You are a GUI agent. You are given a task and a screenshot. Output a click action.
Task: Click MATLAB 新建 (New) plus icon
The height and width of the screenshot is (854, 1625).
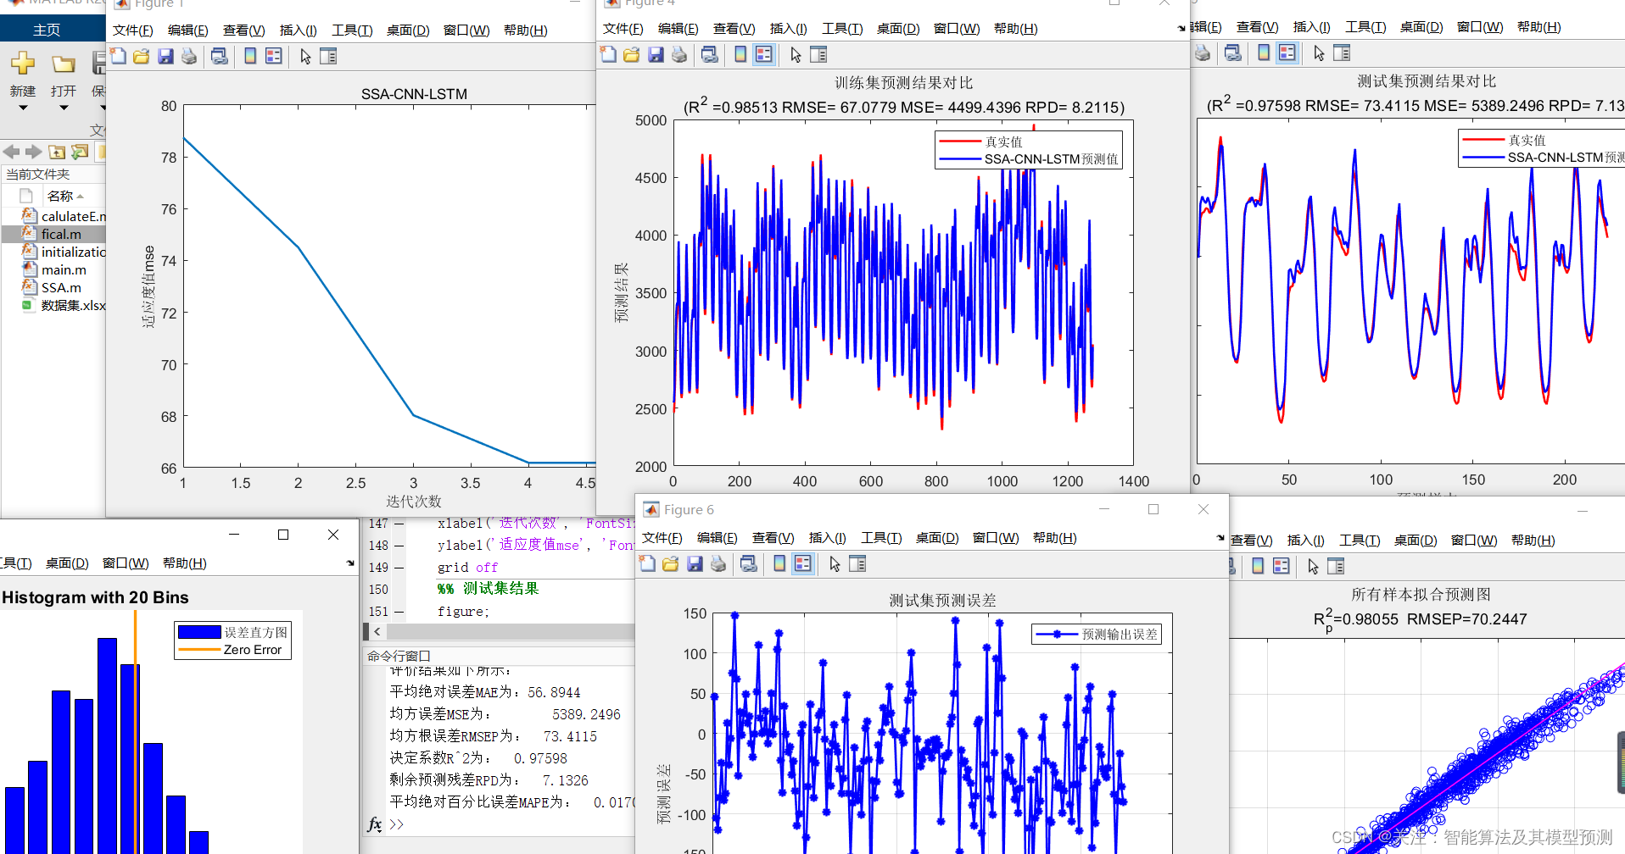click(23, 63)
